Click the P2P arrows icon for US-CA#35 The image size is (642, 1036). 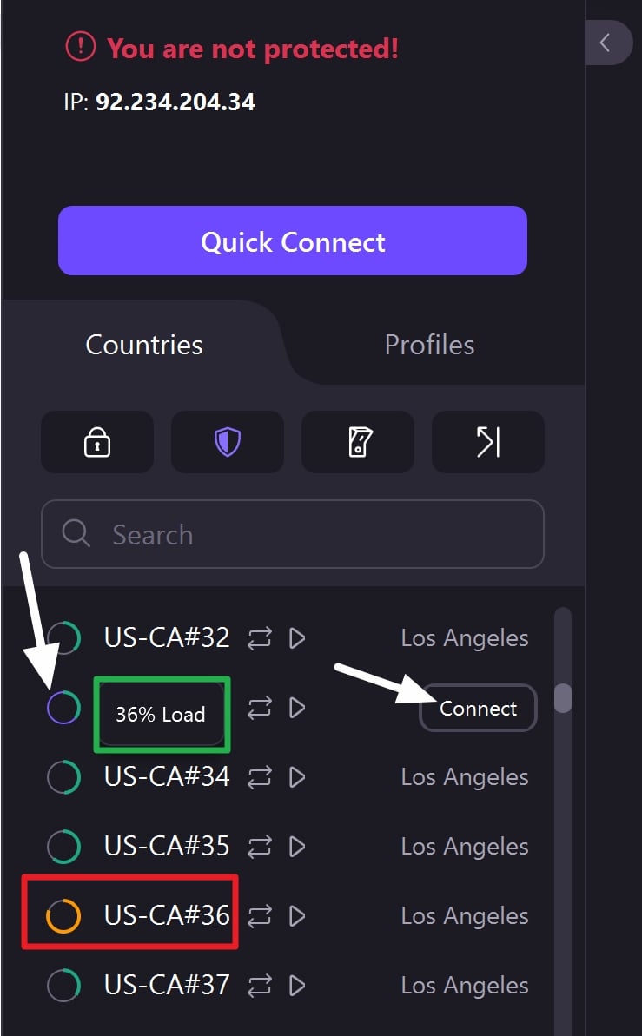(x=260, y=847)
